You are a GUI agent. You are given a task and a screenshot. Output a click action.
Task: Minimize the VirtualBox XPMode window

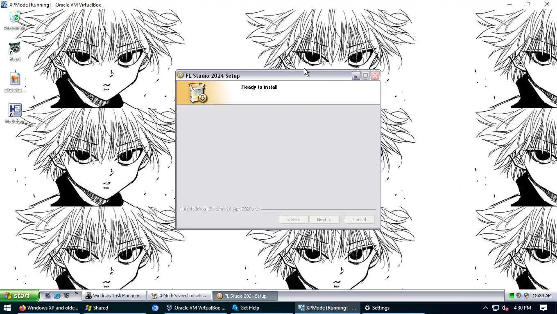pyautogui.click(x=509, y=4)
